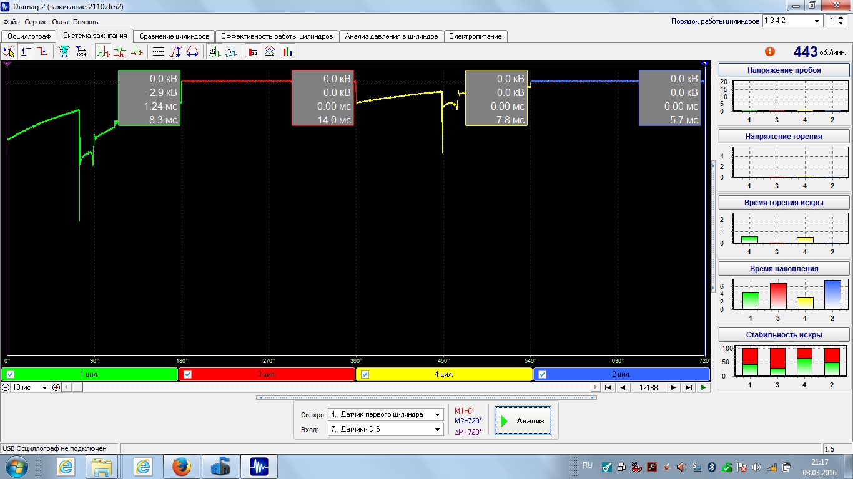Click the RU language indicator

click(588, 465)
